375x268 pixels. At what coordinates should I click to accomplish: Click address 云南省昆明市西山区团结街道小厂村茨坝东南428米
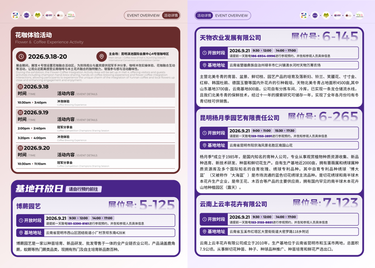[x=86, y=233]
